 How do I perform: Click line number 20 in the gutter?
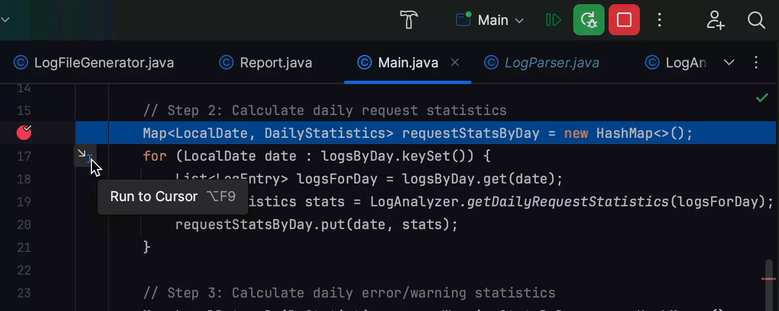point(24,225)
